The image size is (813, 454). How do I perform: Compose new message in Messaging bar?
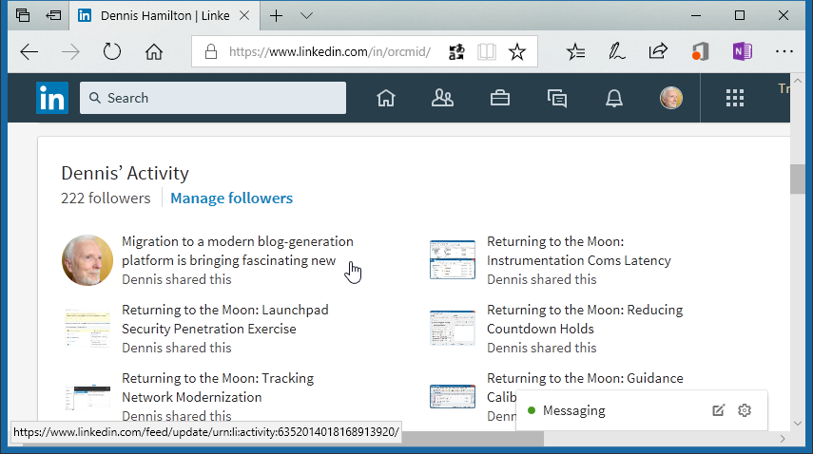tap(719, 410)
